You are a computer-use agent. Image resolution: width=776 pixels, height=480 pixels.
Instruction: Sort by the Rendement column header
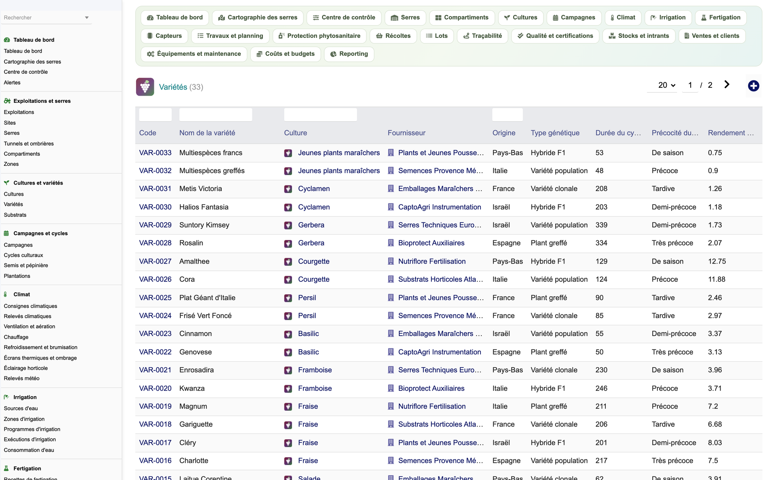tap(731, 133)
